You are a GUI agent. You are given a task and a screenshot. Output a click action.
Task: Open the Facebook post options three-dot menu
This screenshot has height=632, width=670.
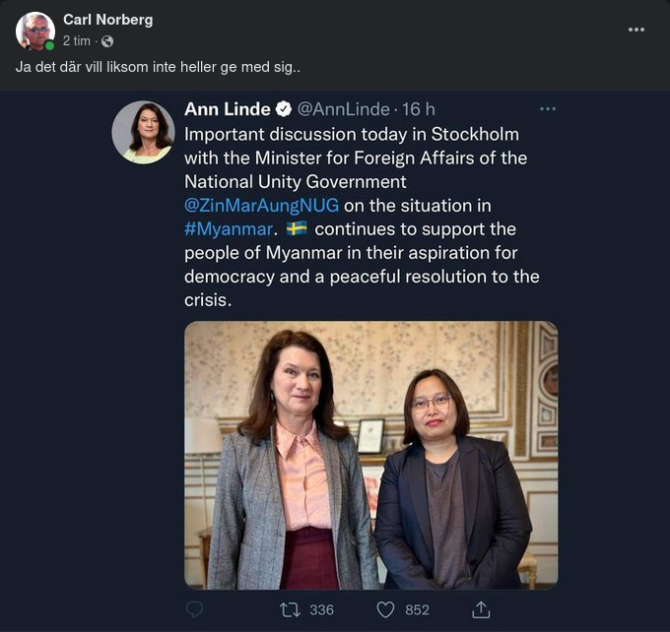tap(636, 30)
